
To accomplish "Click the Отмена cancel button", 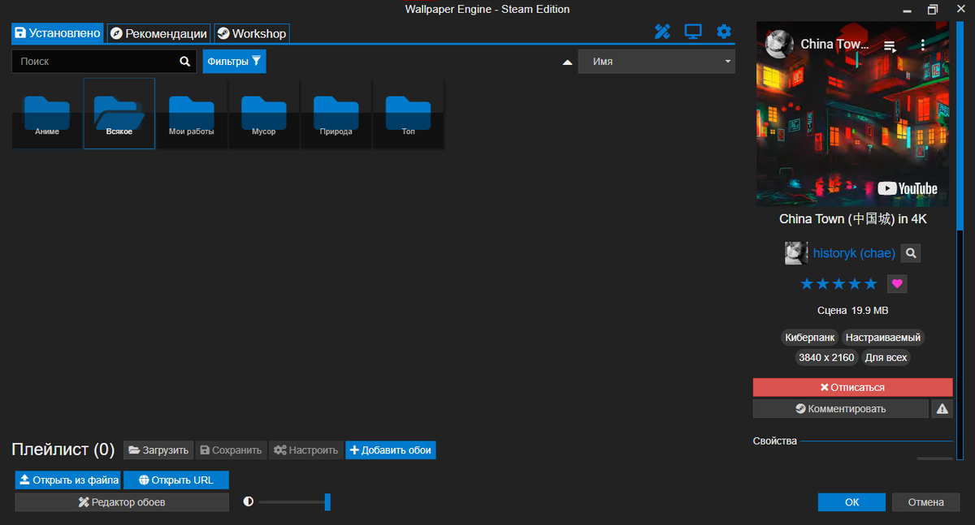I will [926, 502].
